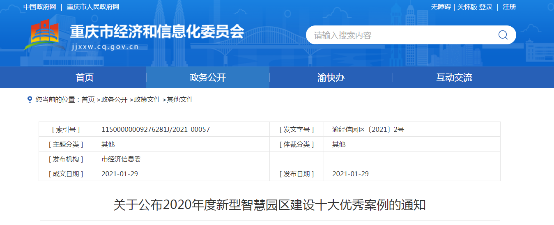The width and height of the screenshot is (554, 225).
Task: Click 其他文件 in the breadcrumb
Action: (180, 99)
